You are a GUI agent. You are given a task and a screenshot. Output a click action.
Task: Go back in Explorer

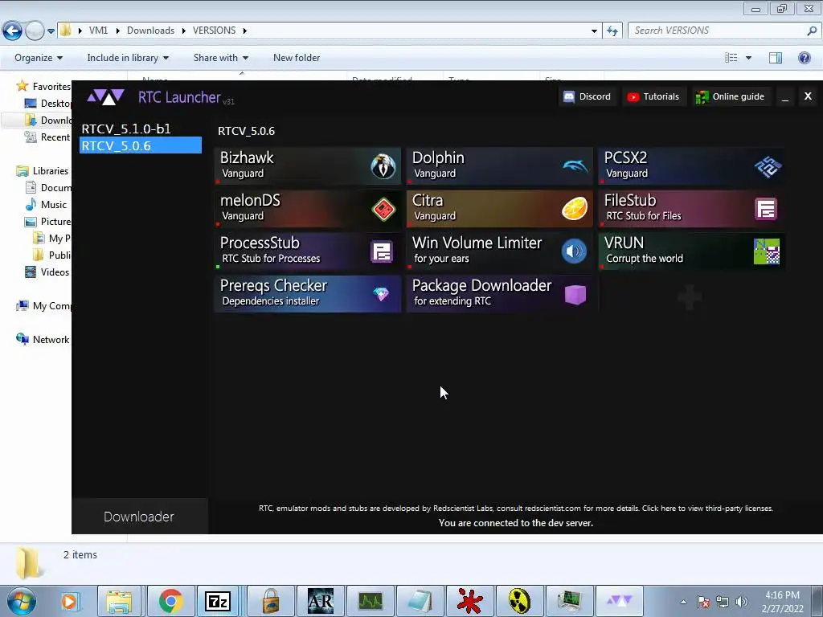click(x=12, y=31)
